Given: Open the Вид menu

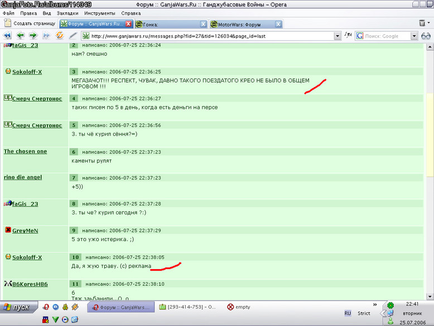Looking at the screenshot, I should tap(47, 13).
